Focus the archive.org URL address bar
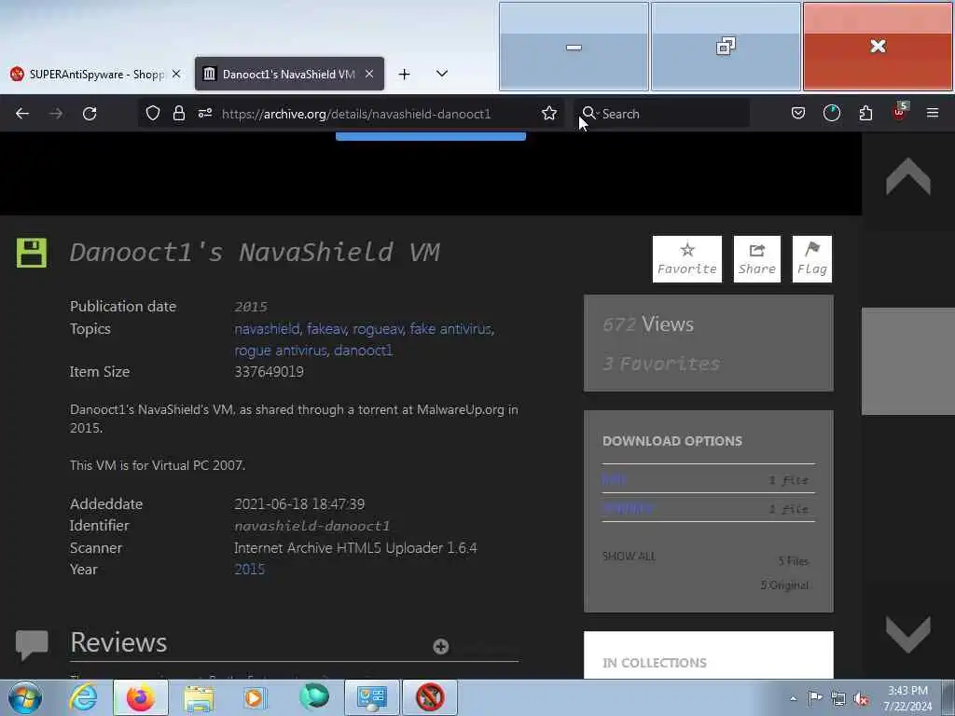The image size is (955, 716). tap(355, 114)
